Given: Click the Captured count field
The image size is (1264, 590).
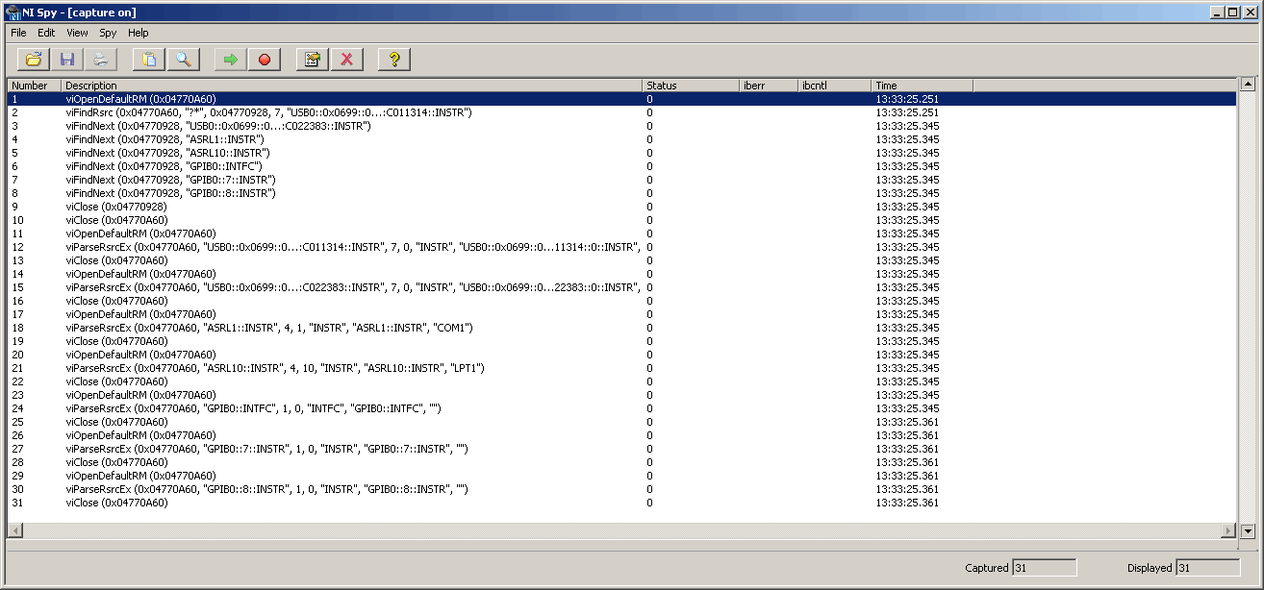Looking at the screenshot, I should pyautogui.click(x=1044, y=568).
